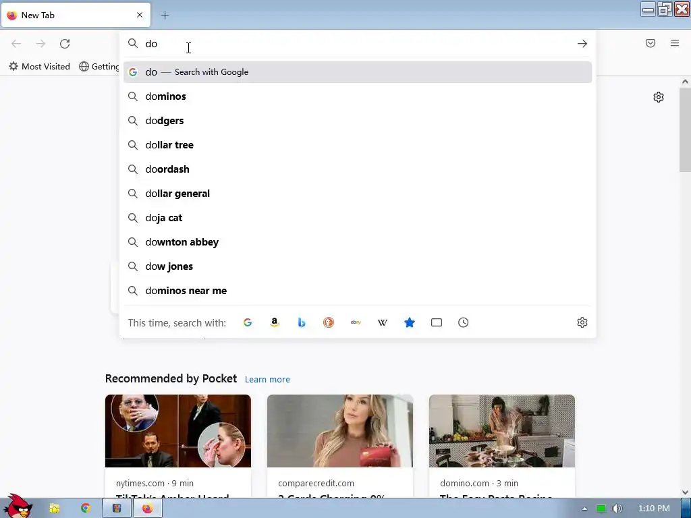Search bookmarks using the star icon

coord(410,322)
